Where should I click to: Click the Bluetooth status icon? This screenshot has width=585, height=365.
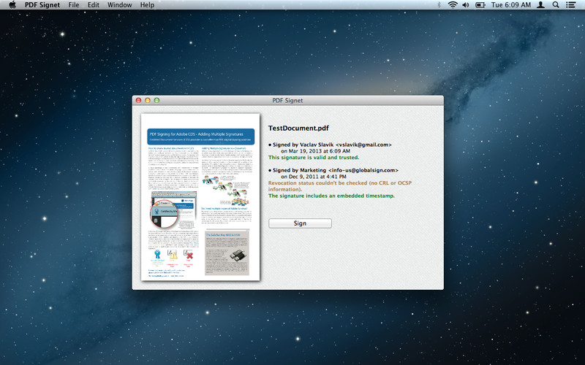click(x=439, y=5)
